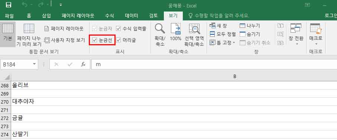Open the 틀 고정 dropdown
Screen dimensions: 337x140
222,42
